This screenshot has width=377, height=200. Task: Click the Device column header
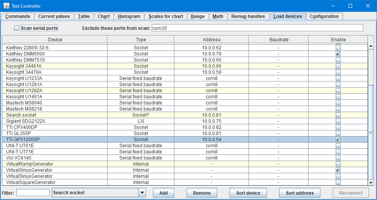click(55, 40)
